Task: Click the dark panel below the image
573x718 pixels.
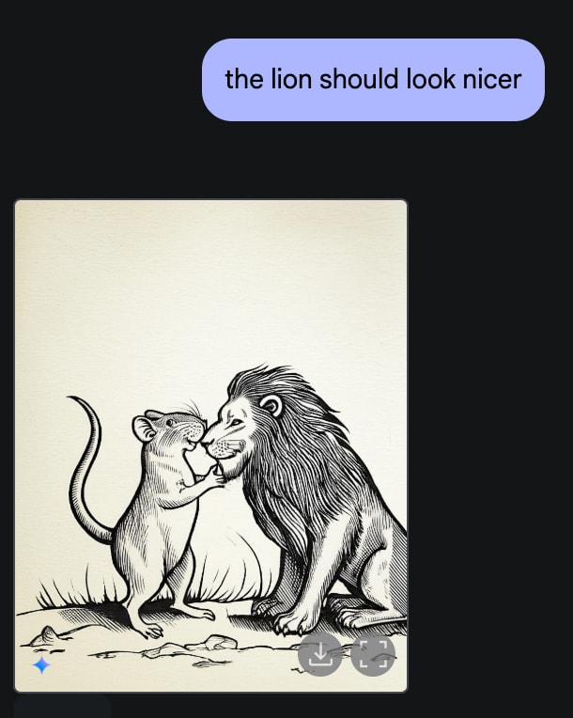Action: [x=62, y=707]
